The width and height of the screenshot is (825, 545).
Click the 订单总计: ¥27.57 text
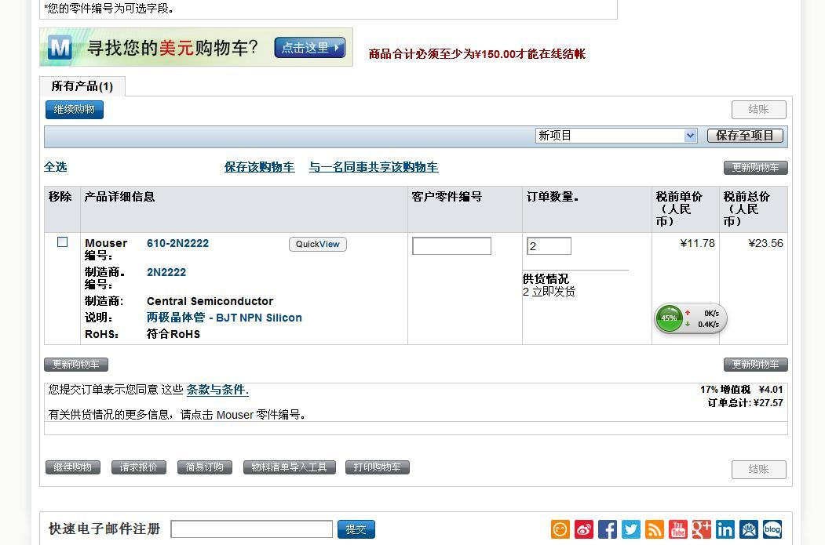pos(745,403)
